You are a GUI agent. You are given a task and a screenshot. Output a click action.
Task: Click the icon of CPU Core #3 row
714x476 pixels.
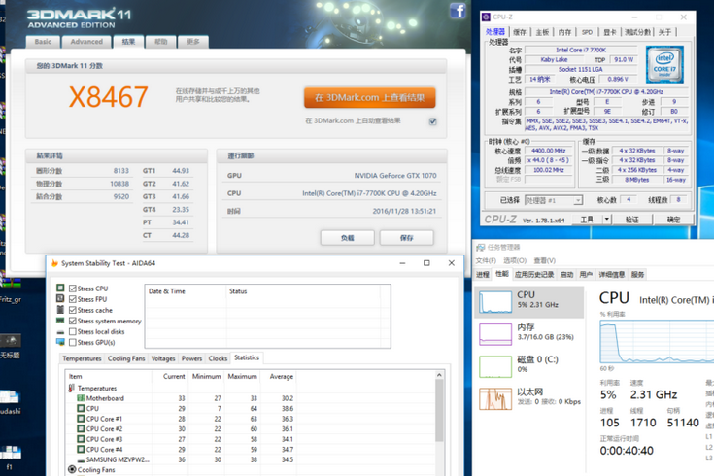click(x=81, y=439)
